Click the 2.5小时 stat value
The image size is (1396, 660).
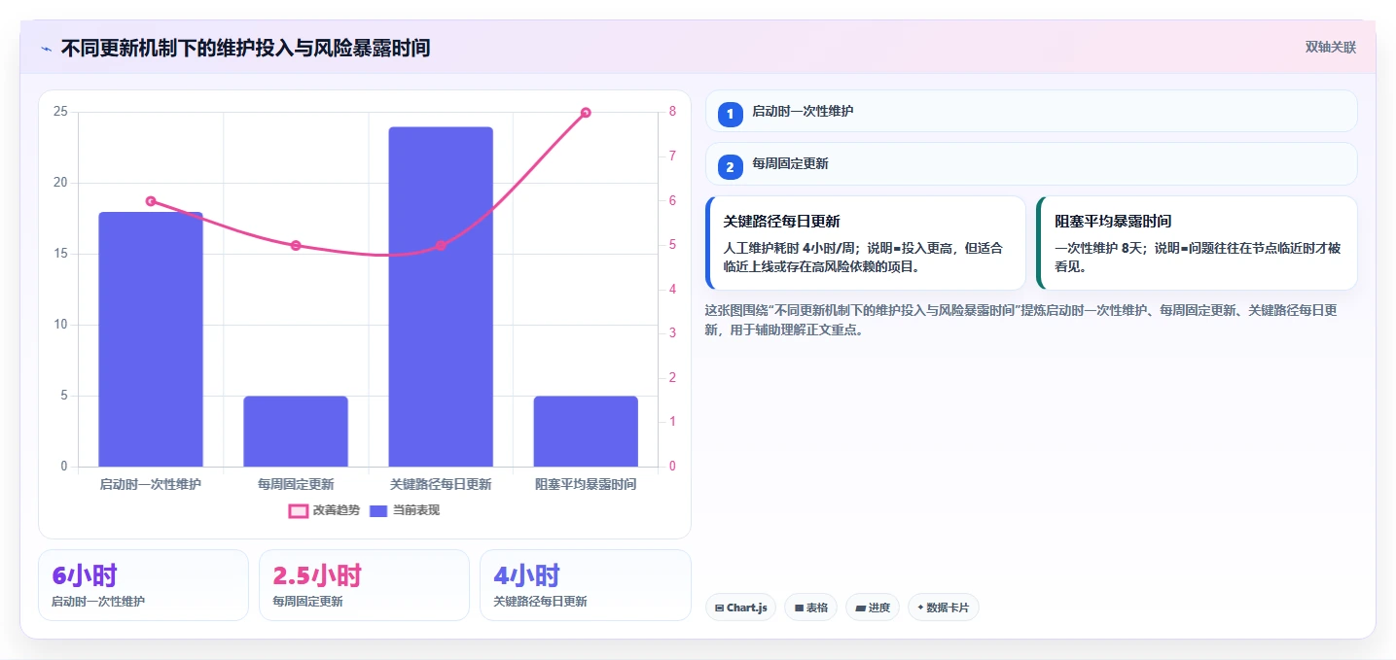(317, 575)
